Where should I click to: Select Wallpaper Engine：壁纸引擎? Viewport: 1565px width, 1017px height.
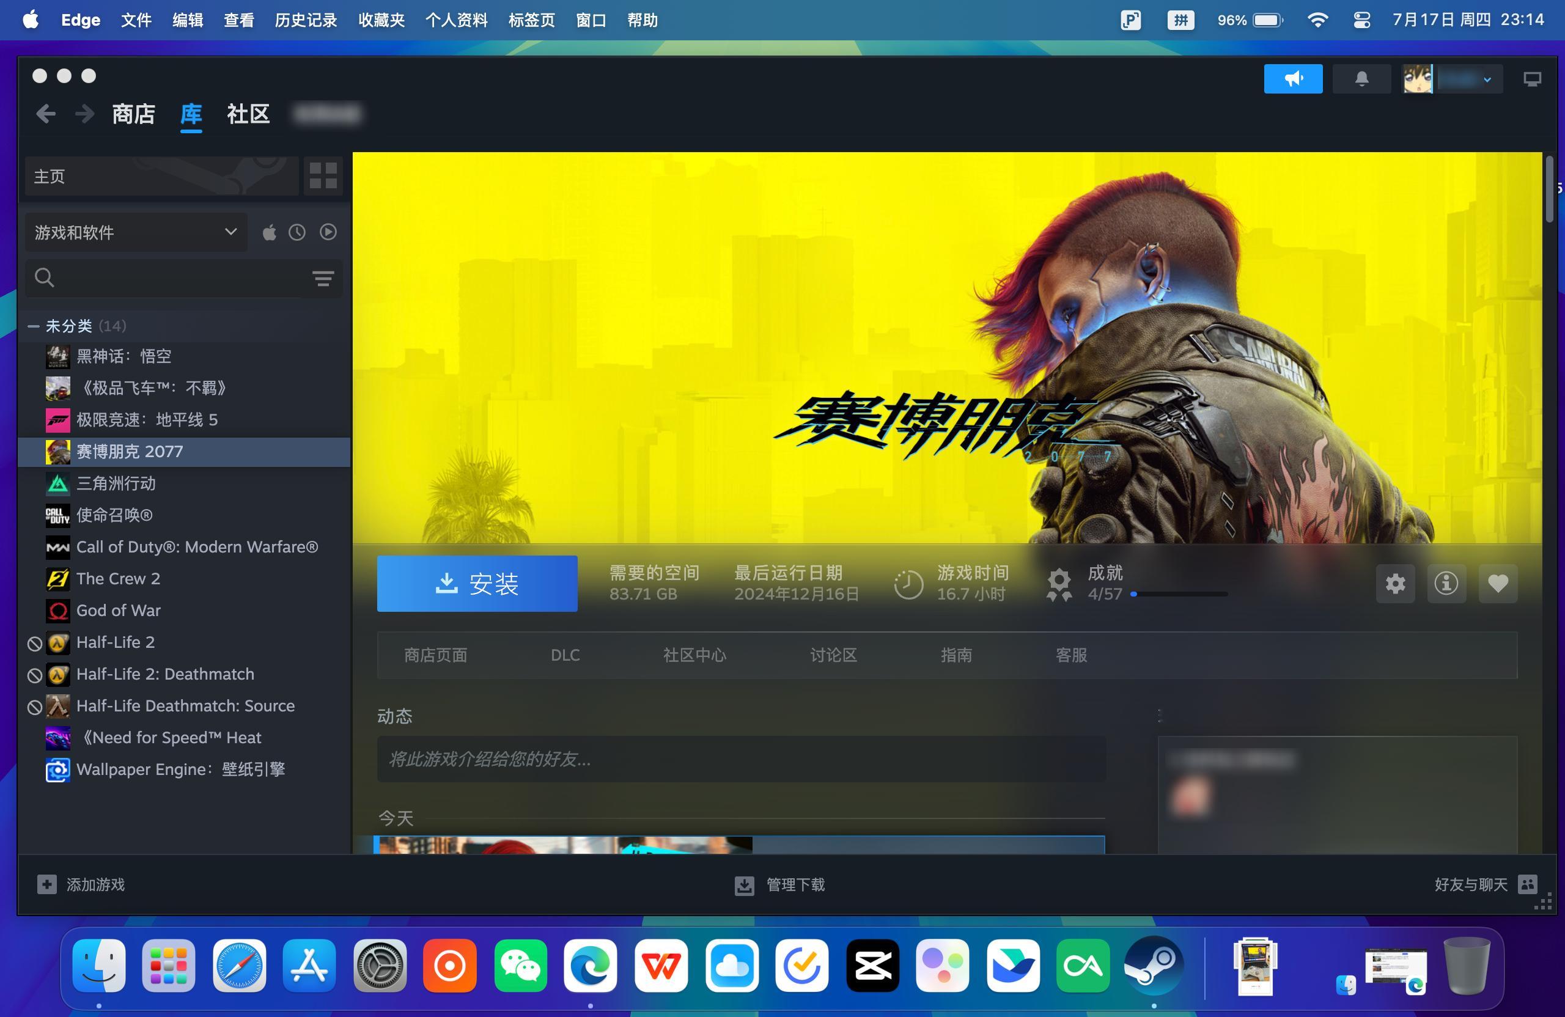point(185,769)
